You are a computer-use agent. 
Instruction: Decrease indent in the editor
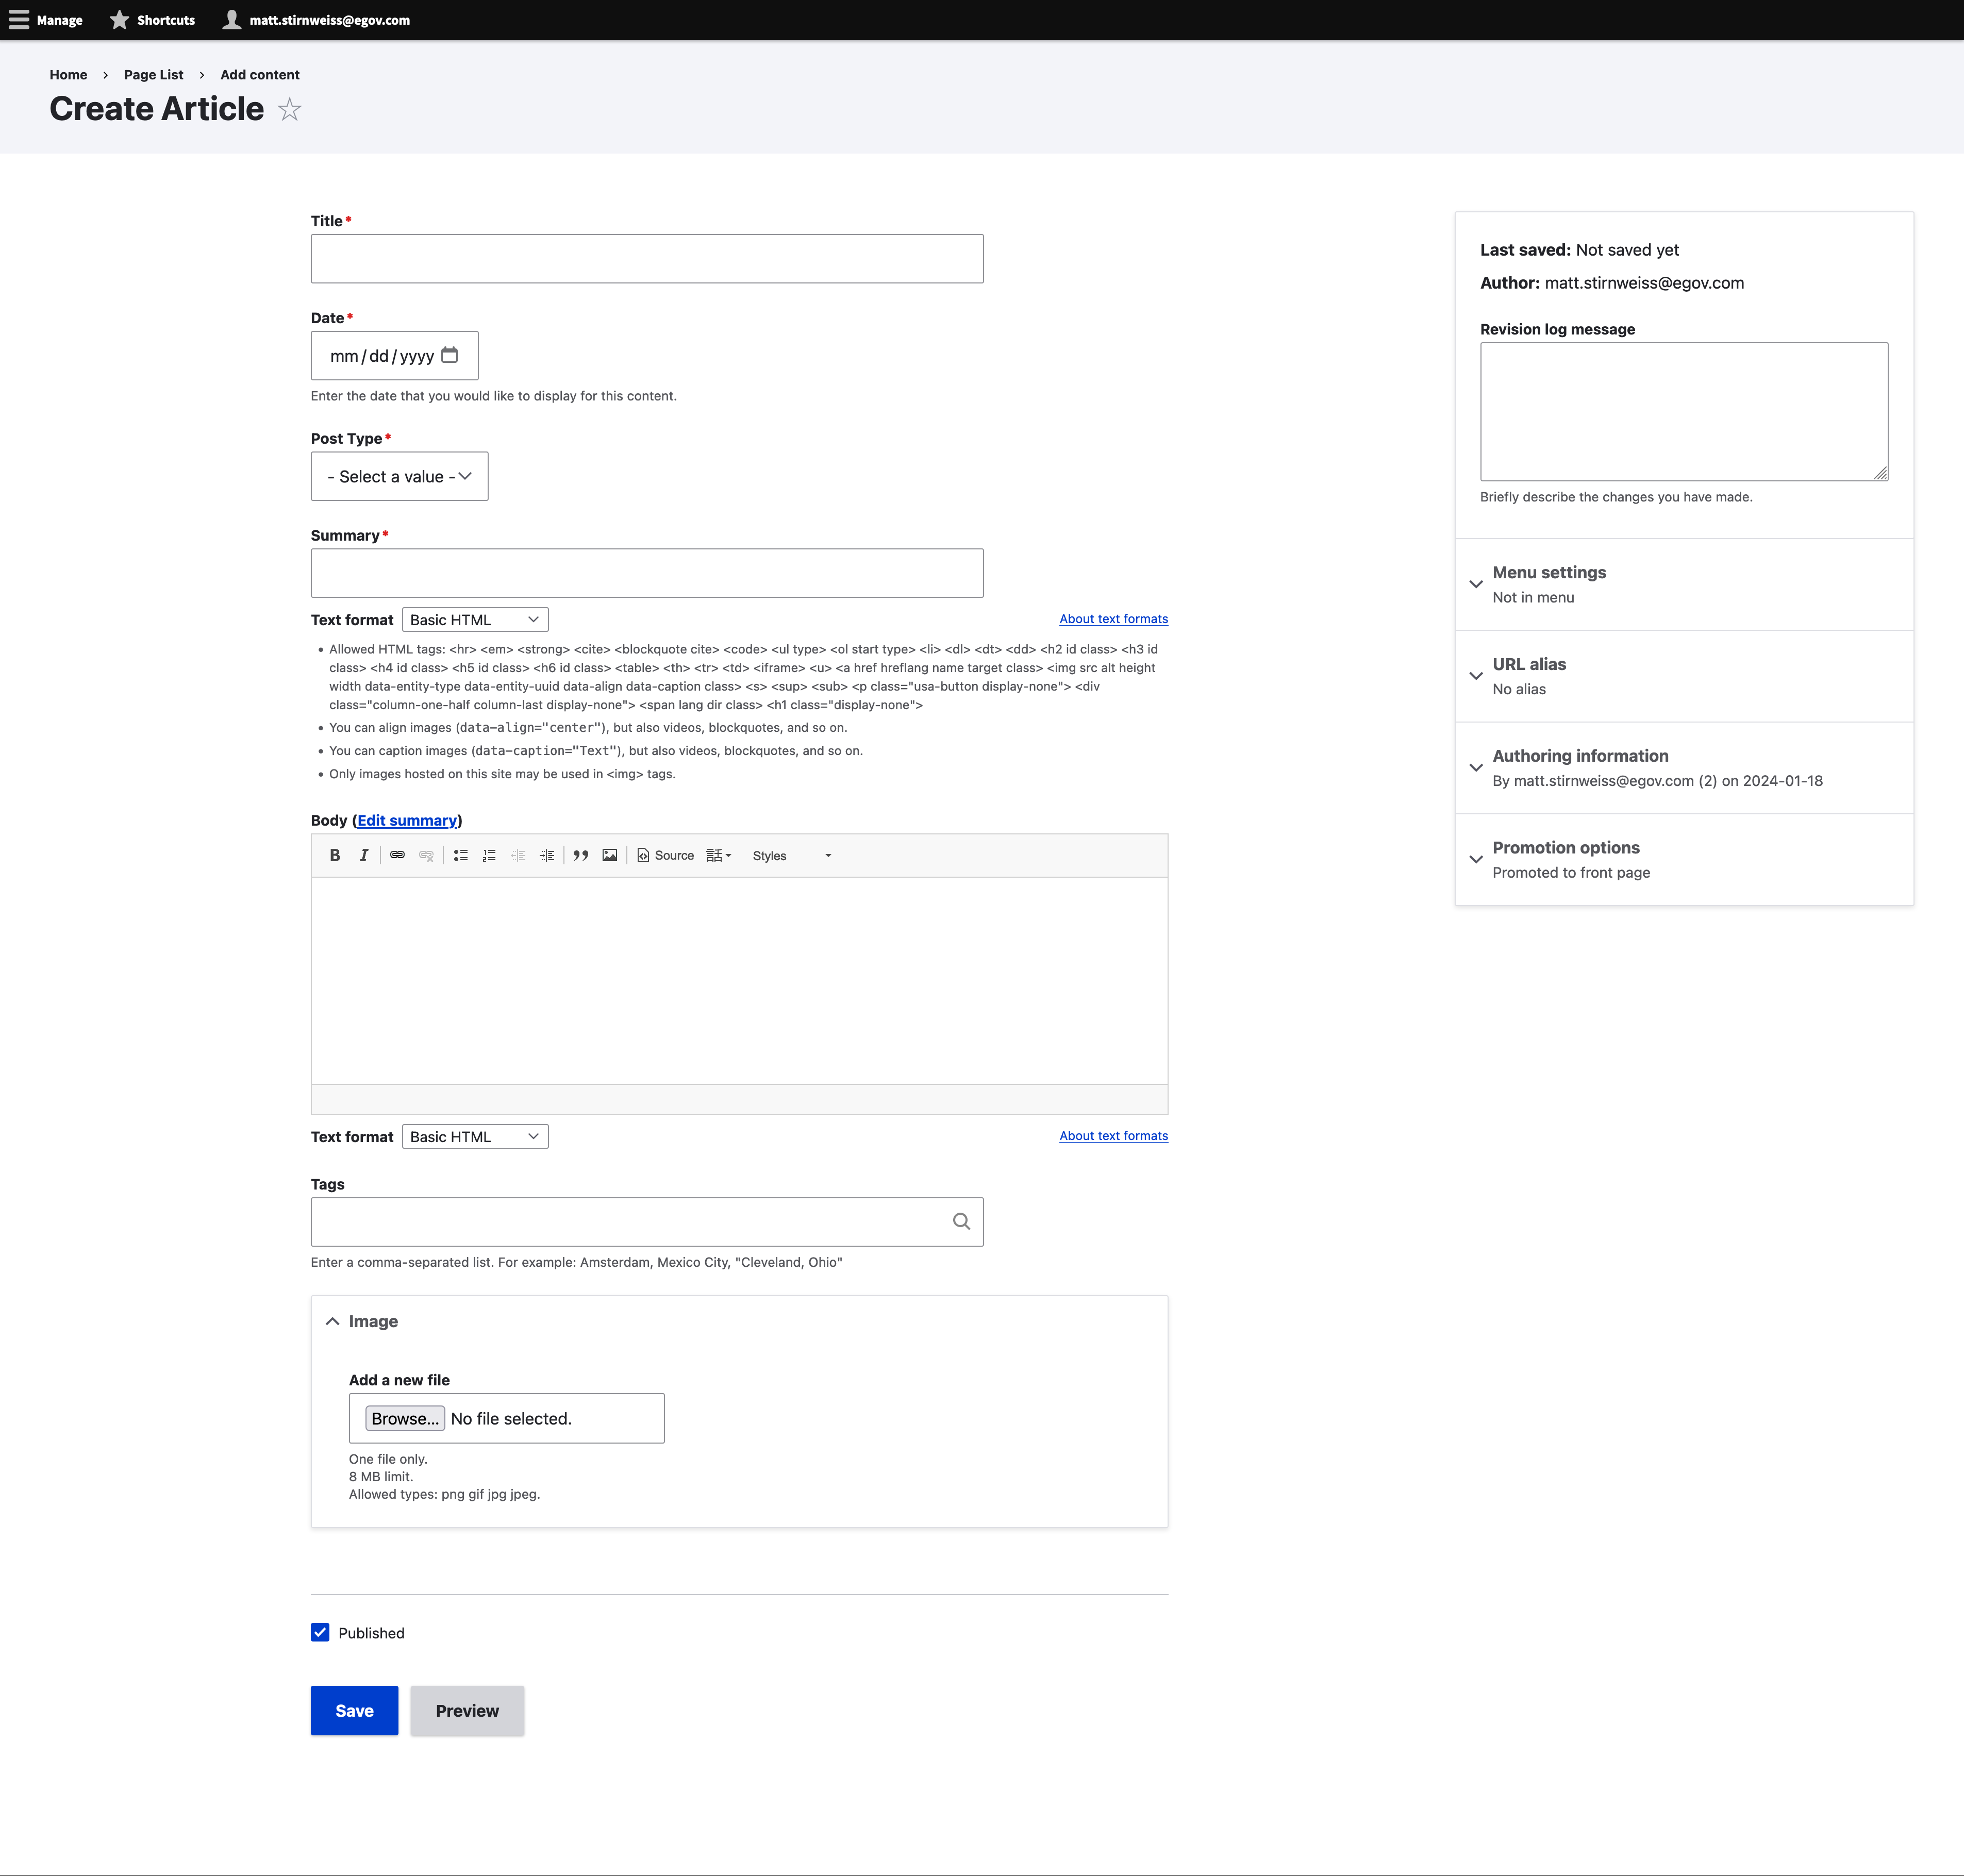[x=518, y=855]
